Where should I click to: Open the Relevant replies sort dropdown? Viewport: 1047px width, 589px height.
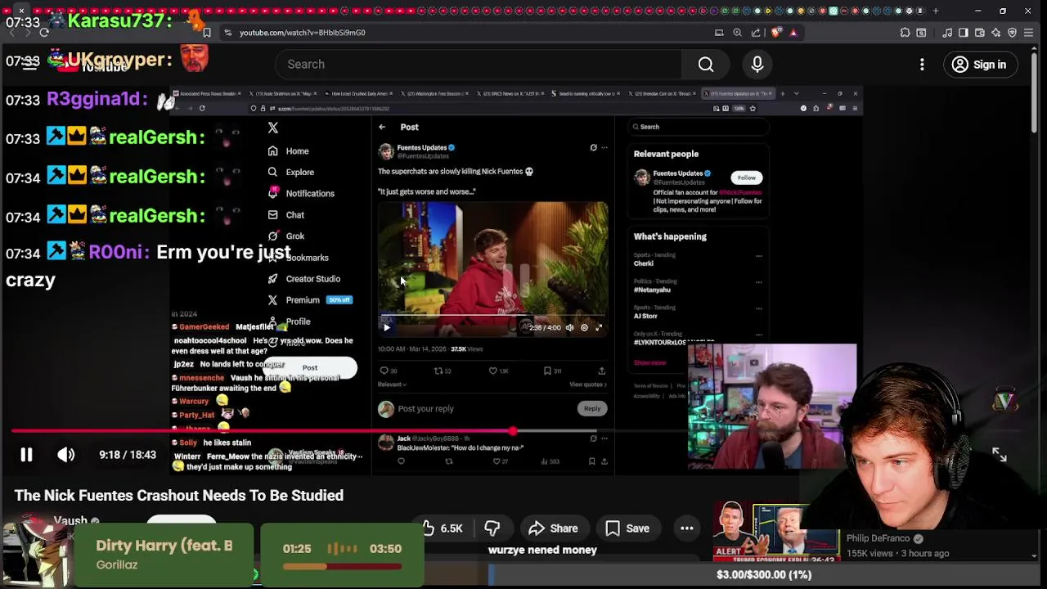(x=393, y=384)
